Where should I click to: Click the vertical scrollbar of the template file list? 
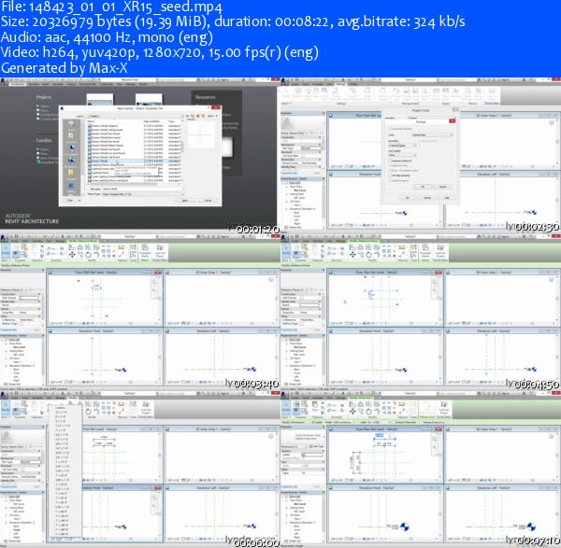coord(182,154)
